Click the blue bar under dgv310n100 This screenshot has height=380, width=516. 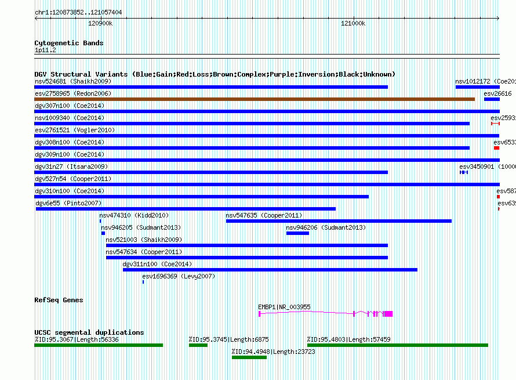201,197
